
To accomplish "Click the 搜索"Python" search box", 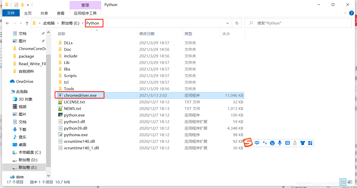I will [x=298, y=23].
